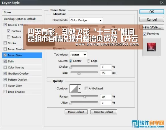Click the Opacity value field
The image size is (166, 130).
pos(106,27)
